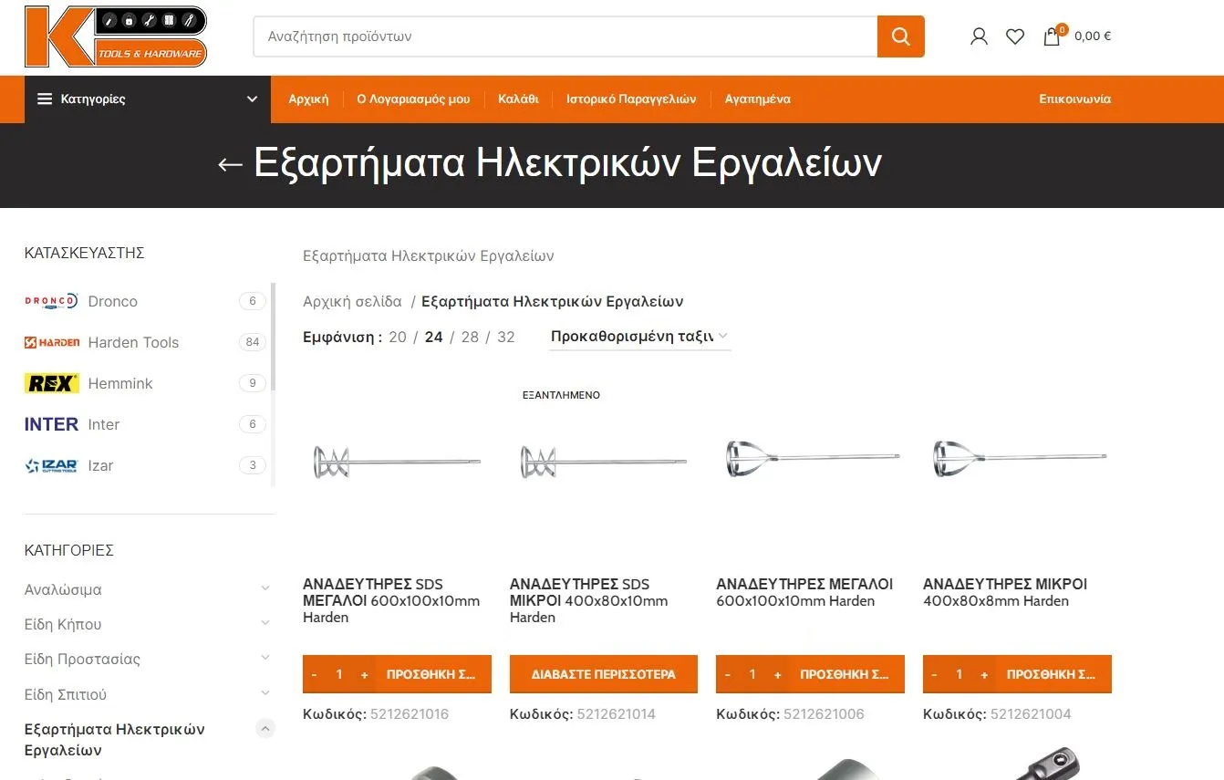The height and width of the screenshot is (780, 1224).
Task: Click the KB Tools & Hardware logo
Action: (x=116, y=36)
